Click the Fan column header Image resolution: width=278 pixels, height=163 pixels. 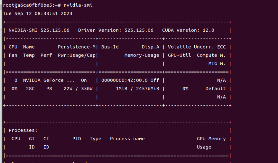pos(13,55)
